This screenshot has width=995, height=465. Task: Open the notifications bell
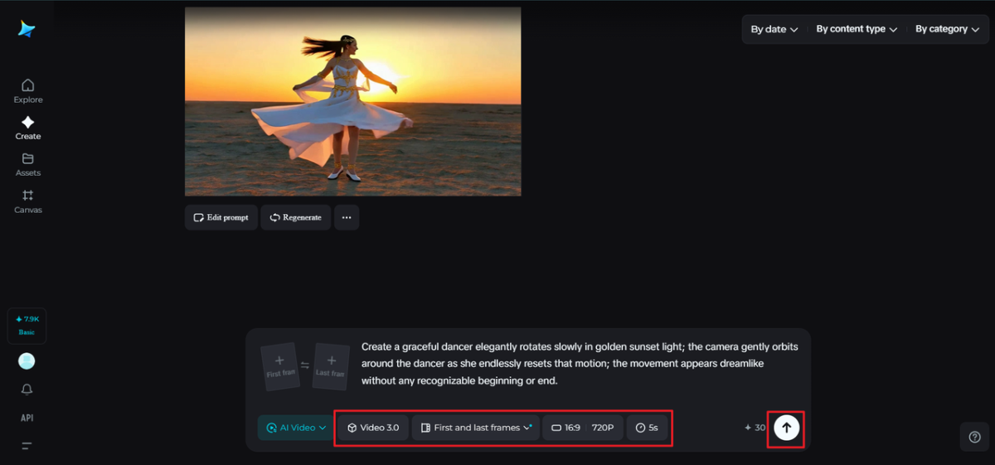click(x=27, y=390)
